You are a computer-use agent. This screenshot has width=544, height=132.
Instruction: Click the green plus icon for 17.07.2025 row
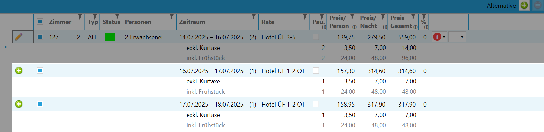(x=19, y=104)
